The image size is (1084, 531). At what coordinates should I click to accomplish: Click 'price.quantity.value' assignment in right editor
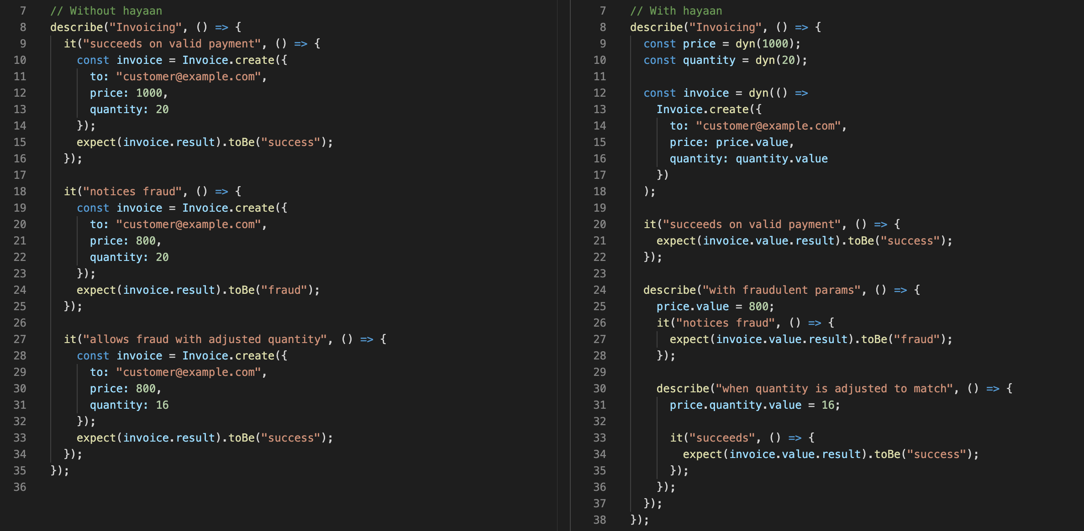pos(735,405)
